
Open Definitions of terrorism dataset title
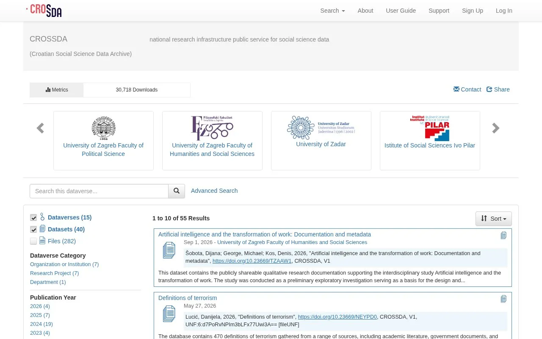click(x=188, y=298)
